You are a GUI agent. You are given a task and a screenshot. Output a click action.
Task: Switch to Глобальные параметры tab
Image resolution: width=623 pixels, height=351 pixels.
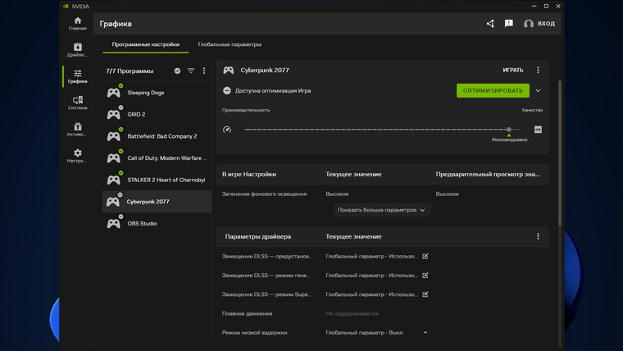click(230, 44)
